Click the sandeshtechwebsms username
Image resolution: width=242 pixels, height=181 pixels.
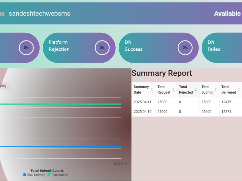pos(40,14)
